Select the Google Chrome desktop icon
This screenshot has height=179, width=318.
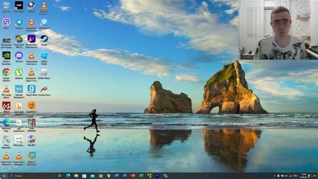coord(6,72)
